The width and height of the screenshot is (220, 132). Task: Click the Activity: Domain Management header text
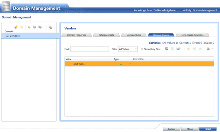[200, 10]
